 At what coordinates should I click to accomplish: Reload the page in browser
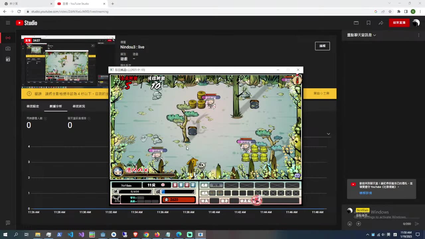coord(19,11)
